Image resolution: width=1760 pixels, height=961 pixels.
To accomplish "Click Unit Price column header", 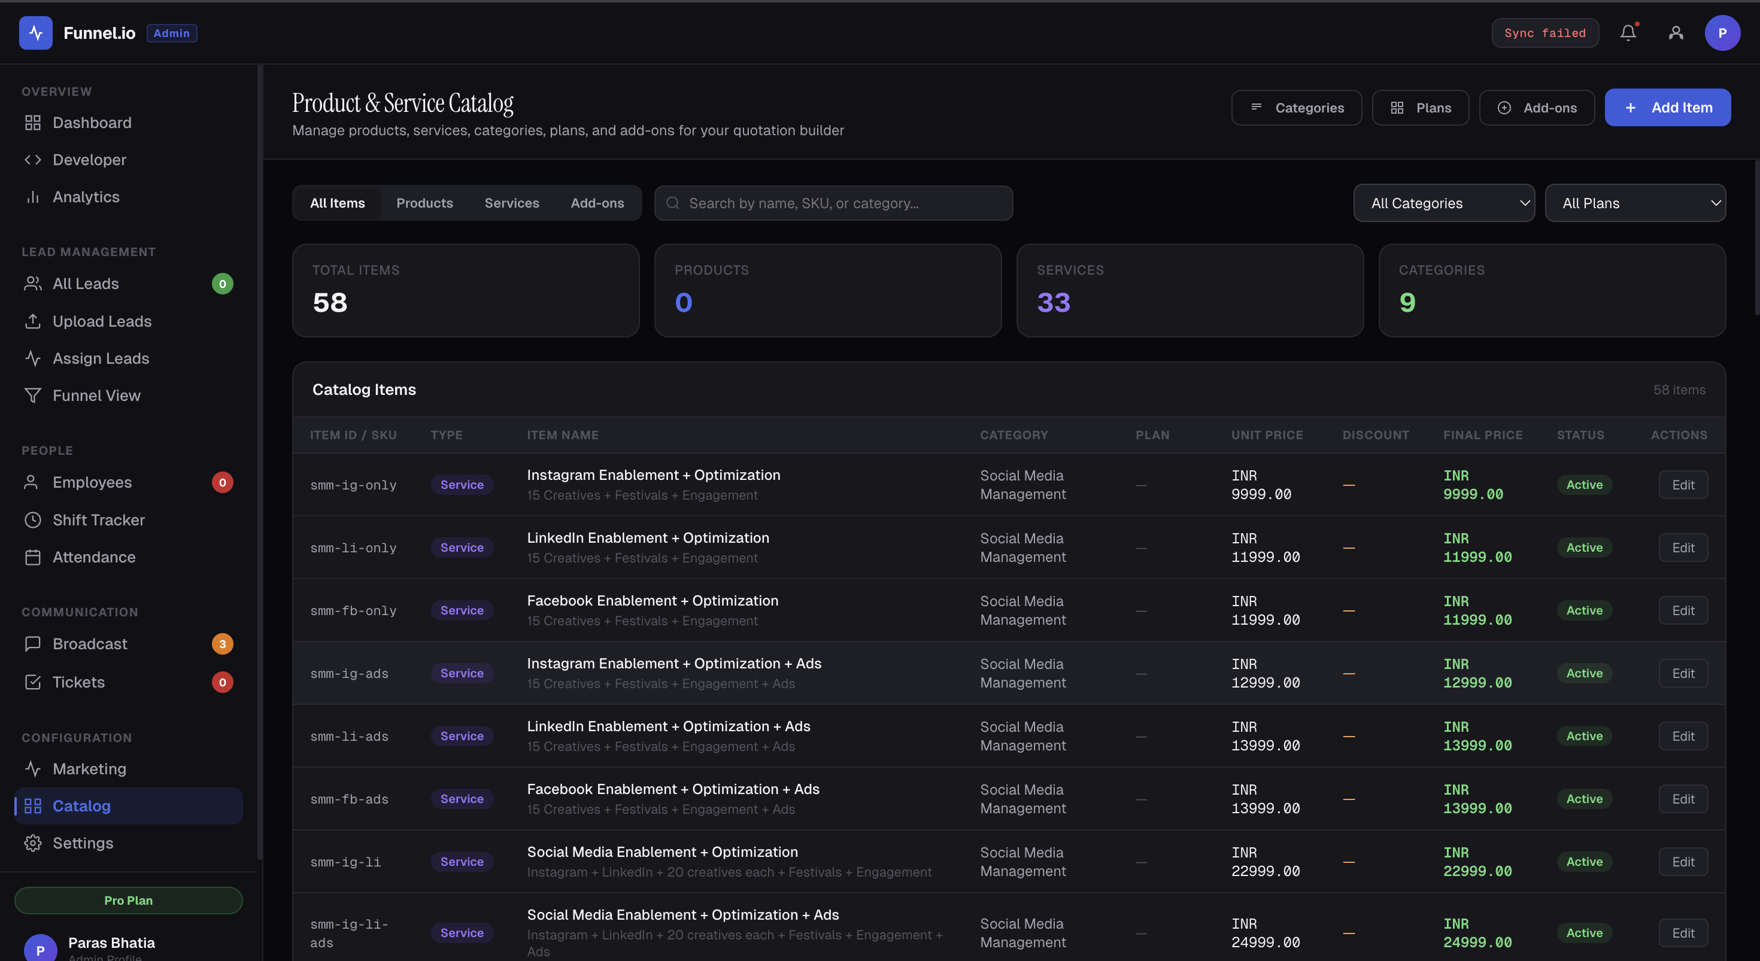I will (x=1267, y=435).
